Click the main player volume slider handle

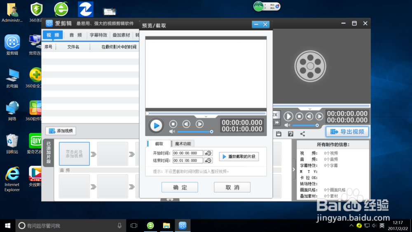pos(317,125)
